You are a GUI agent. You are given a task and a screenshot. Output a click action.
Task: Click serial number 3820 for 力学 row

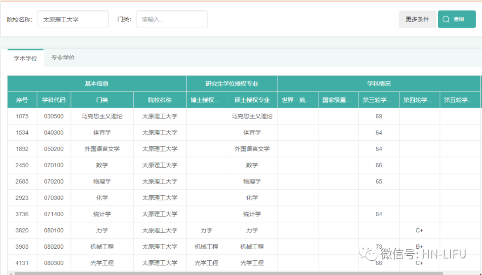[x=22, y=230]
